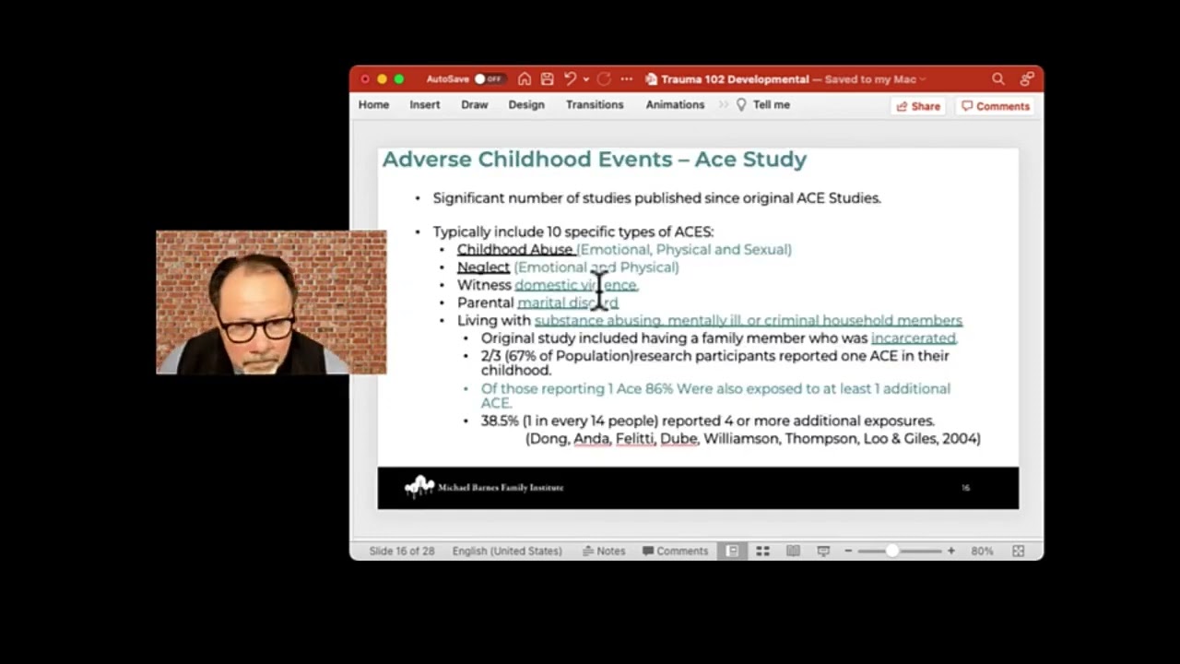This screenshot has height=664, width=1180.
Task: Toggle the Notes pane in status bar
Action: [604, 551]
